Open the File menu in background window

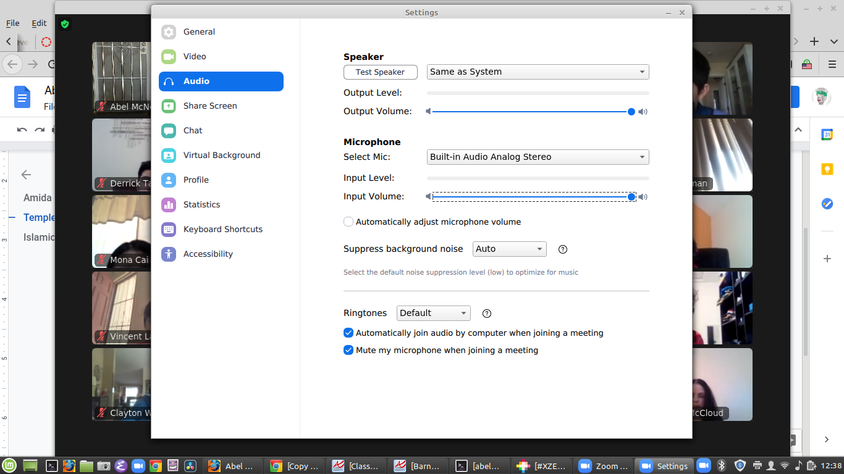tap(13, 23)
